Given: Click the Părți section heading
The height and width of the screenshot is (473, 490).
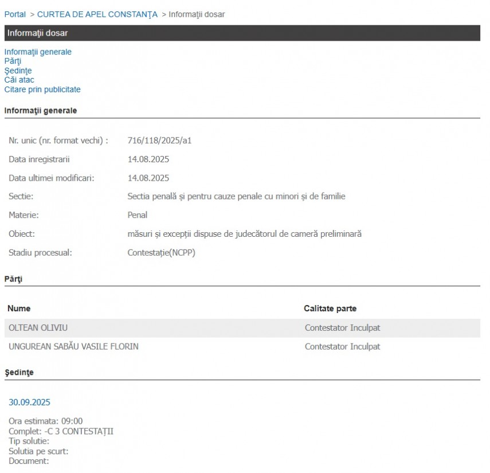Looking at the screenshot, I should click(13, 279).
